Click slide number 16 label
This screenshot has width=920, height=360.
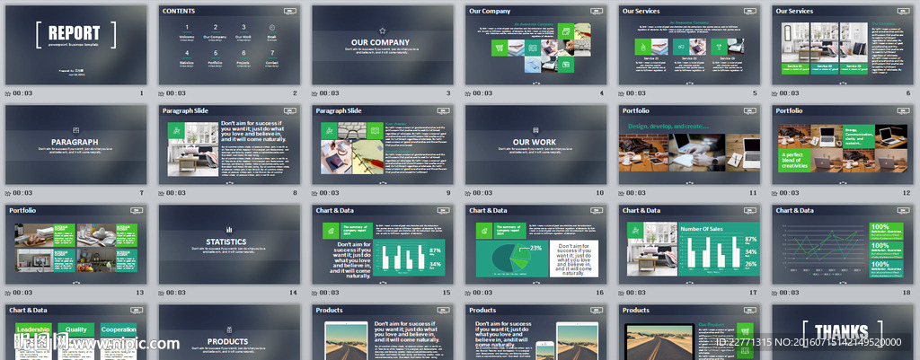click(x=600, y=293)
